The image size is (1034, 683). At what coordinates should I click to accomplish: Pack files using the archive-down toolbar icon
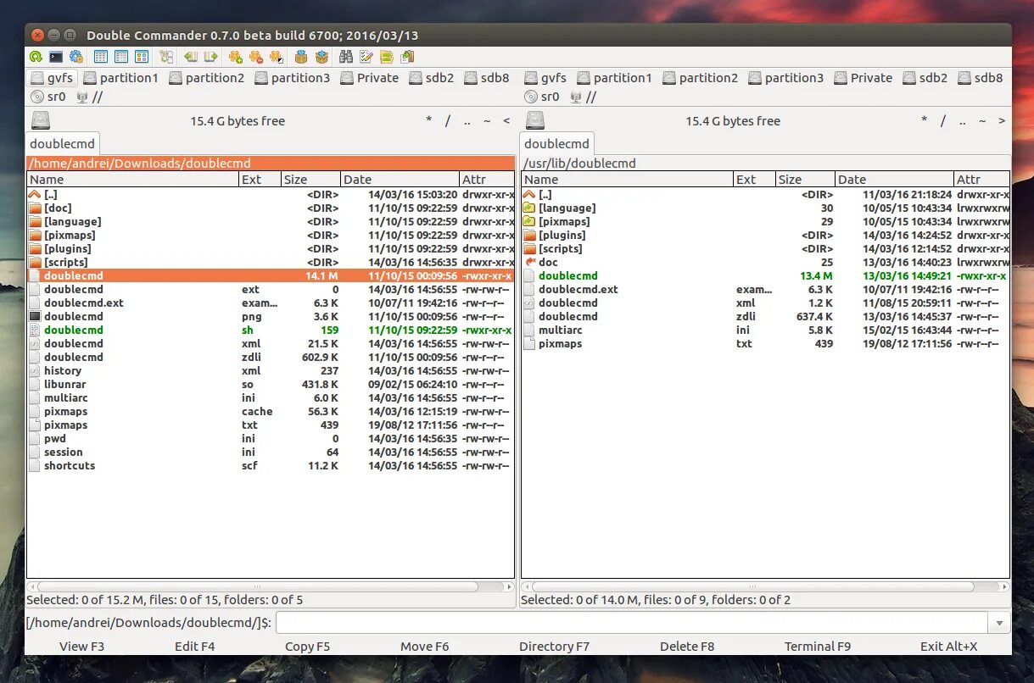tap(302, 57)
